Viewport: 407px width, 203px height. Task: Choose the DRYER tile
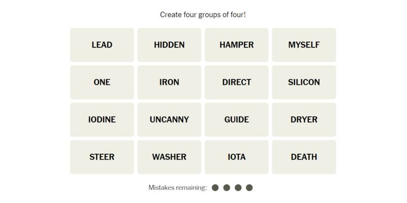coord(304,119)
